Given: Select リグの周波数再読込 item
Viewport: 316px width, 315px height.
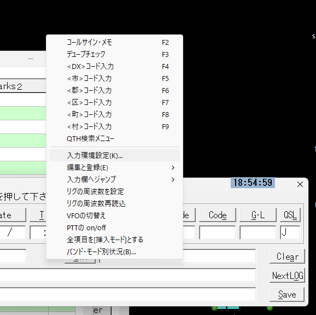Looking at the screenshot, I should coord(114,203).
